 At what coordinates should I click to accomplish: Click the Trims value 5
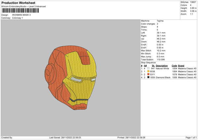pos(157,30)
